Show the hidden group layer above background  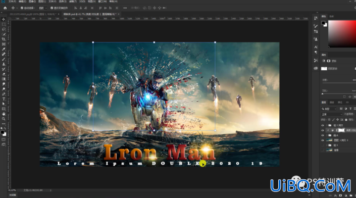coord(323,145)
